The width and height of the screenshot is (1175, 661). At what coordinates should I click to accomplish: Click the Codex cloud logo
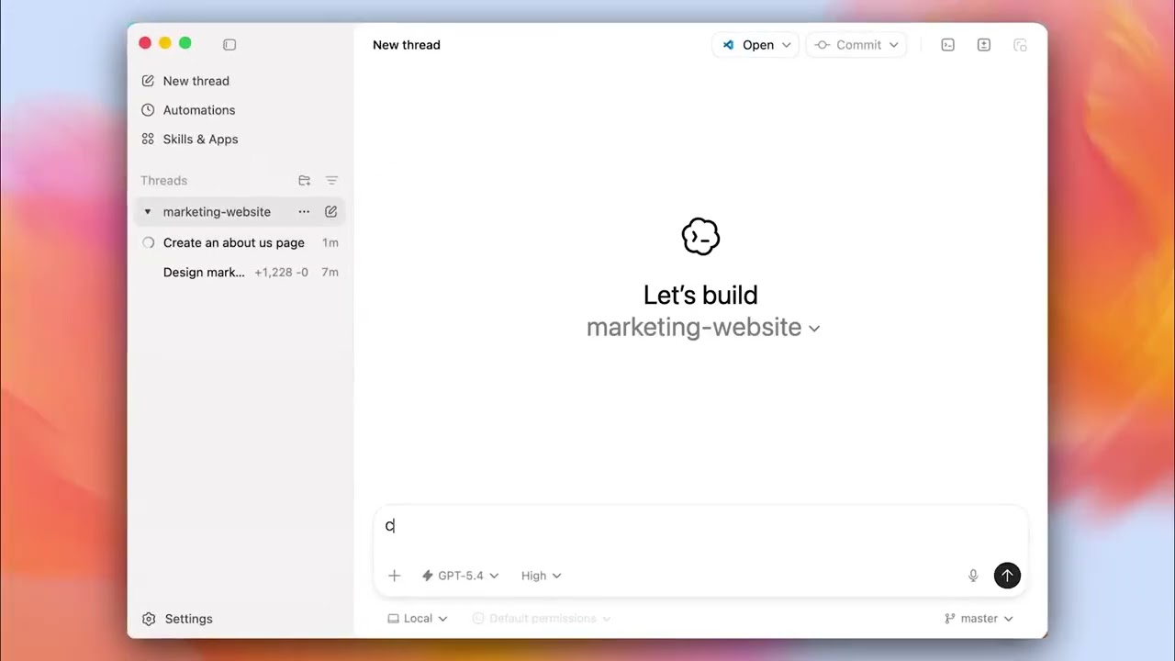[700, 237]
